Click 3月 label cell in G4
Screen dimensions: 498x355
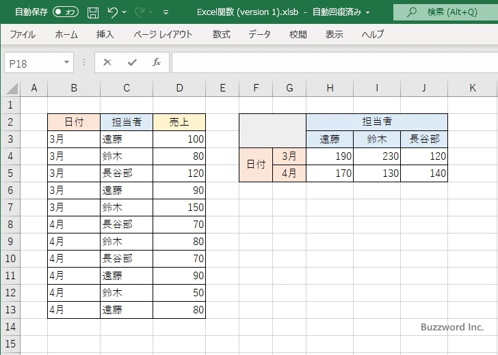click(289, 156)
